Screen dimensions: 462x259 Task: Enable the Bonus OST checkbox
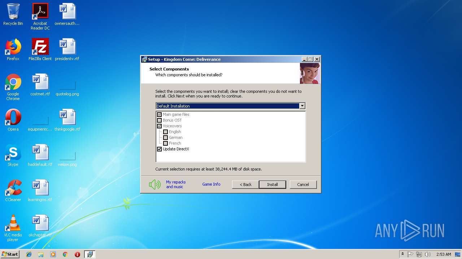tap(159, 120)
